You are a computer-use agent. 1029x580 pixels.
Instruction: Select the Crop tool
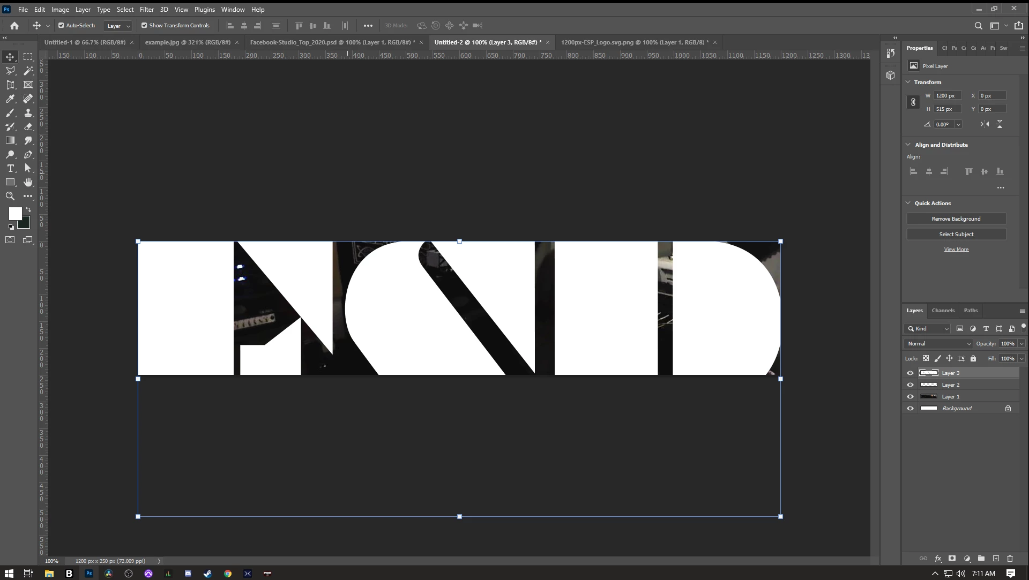10,85
